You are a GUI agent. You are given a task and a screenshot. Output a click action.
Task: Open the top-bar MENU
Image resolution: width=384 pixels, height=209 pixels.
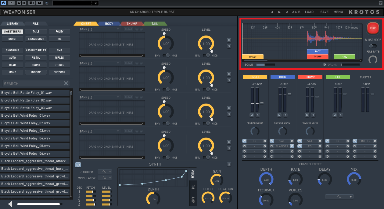tap(338, 12)
